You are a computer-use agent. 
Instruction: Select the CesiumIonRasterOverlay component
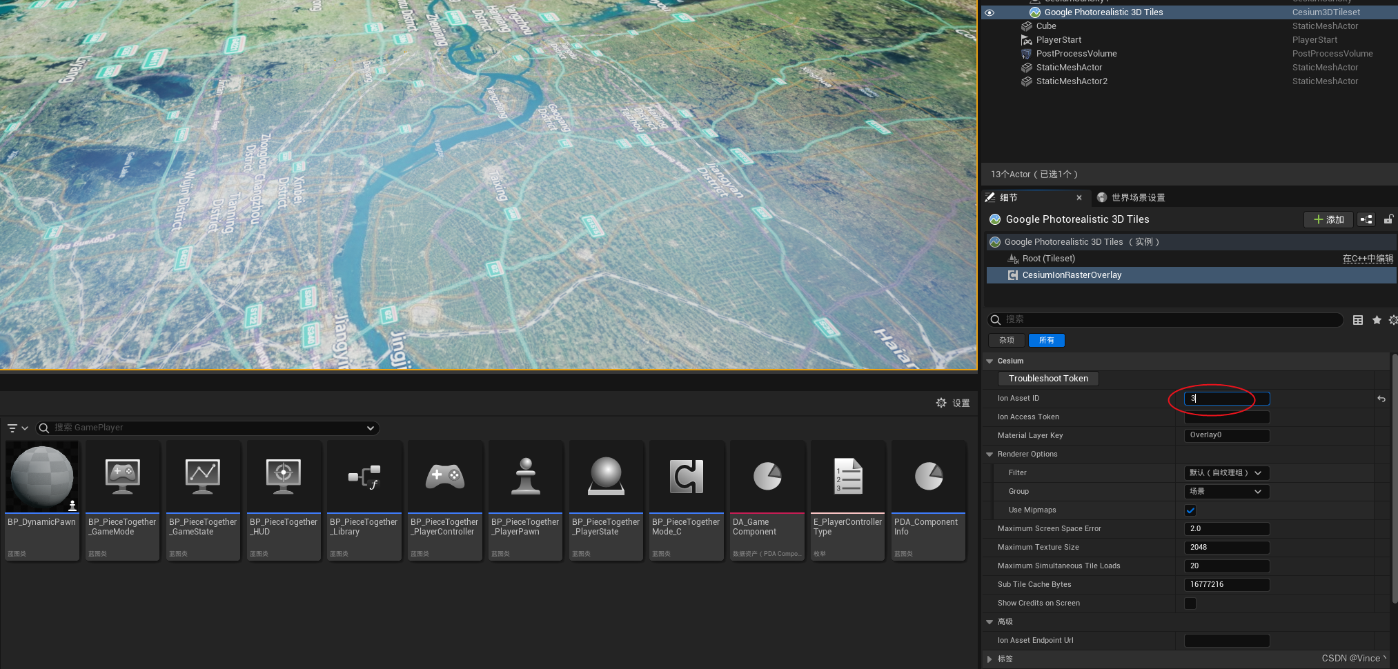(1072, 274)
